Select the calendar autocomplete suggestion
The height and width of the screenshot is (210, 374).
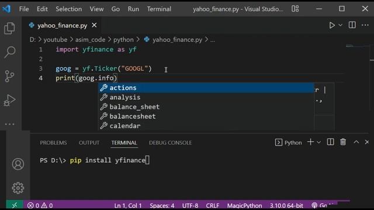206,126
